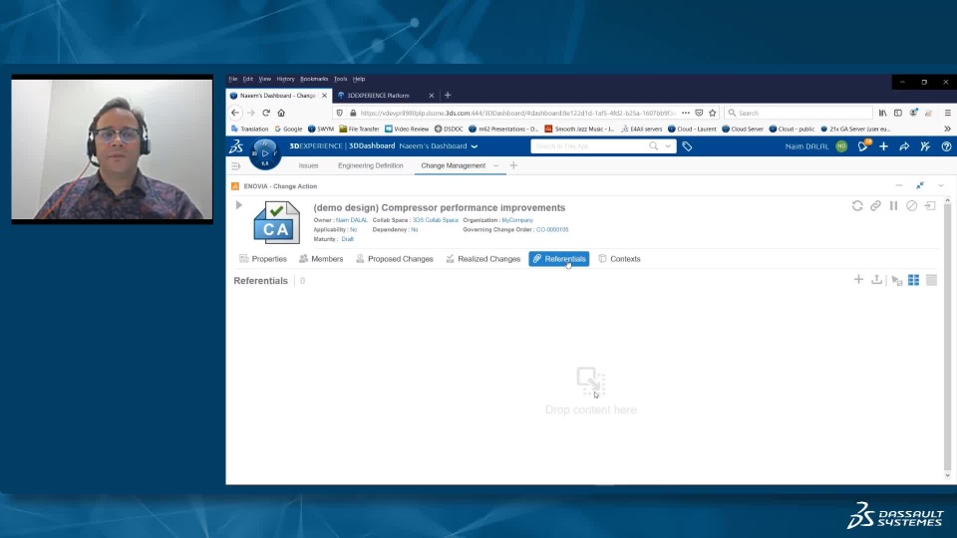Switch Referentials to list view
Viewport: 957px width, 538px height.
click(931, 279)
